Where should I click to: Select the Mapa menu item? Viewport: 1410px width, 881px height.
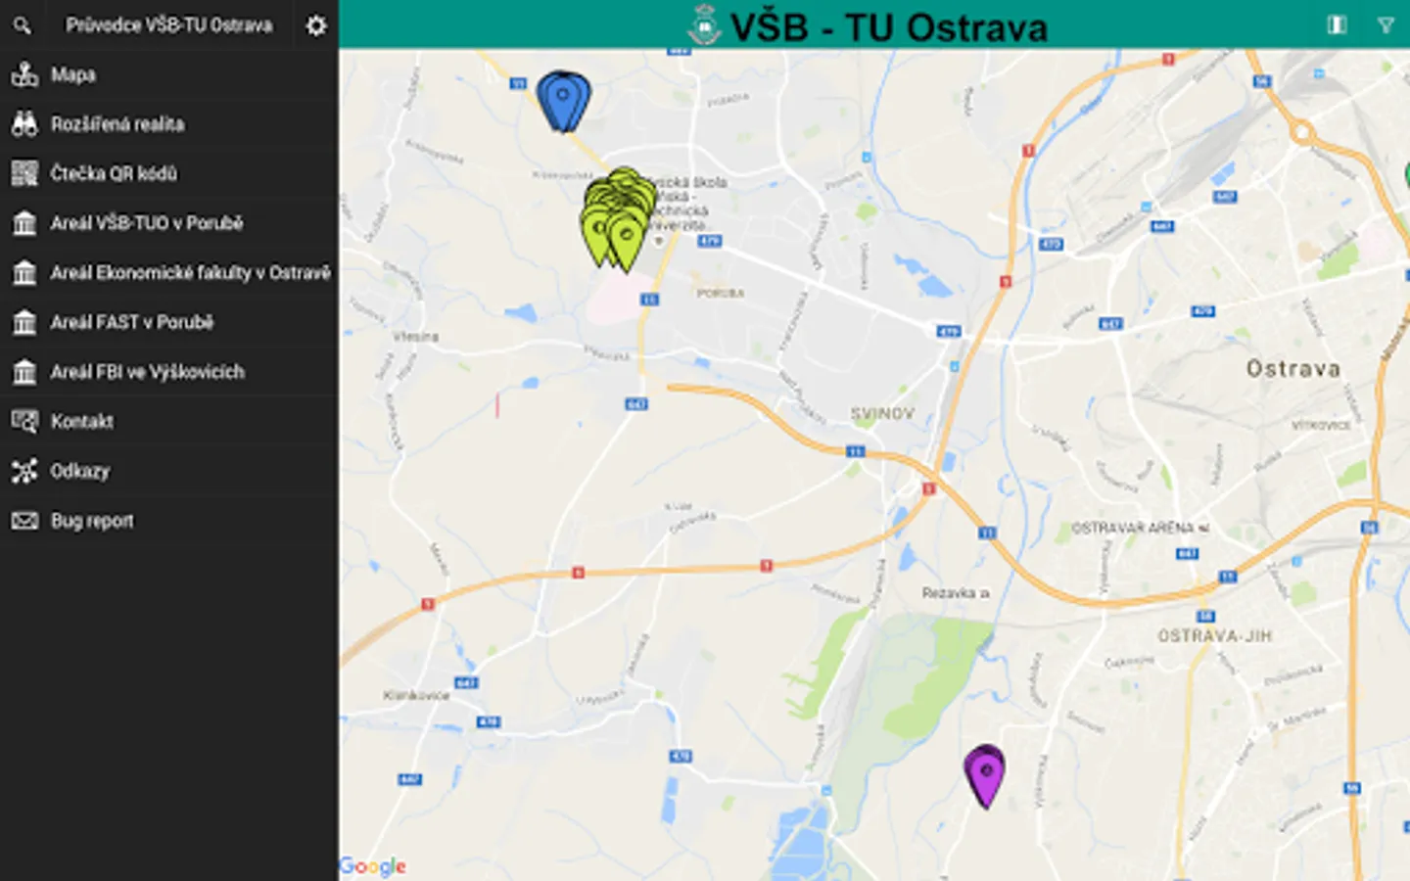pyautogui.click(x=169, y=74)
